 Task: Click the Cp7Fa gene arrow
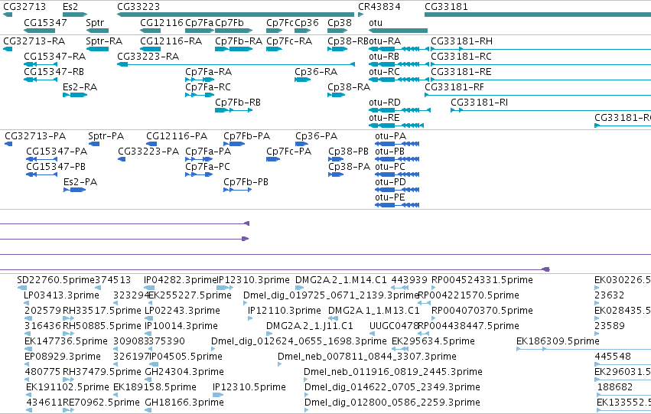tap(200, 31)
